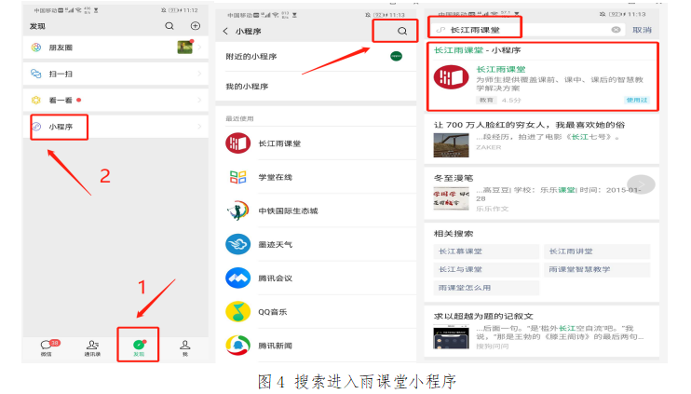Open the 扫一扫 scan icon
691x394 pixels.
pos(36,74)
